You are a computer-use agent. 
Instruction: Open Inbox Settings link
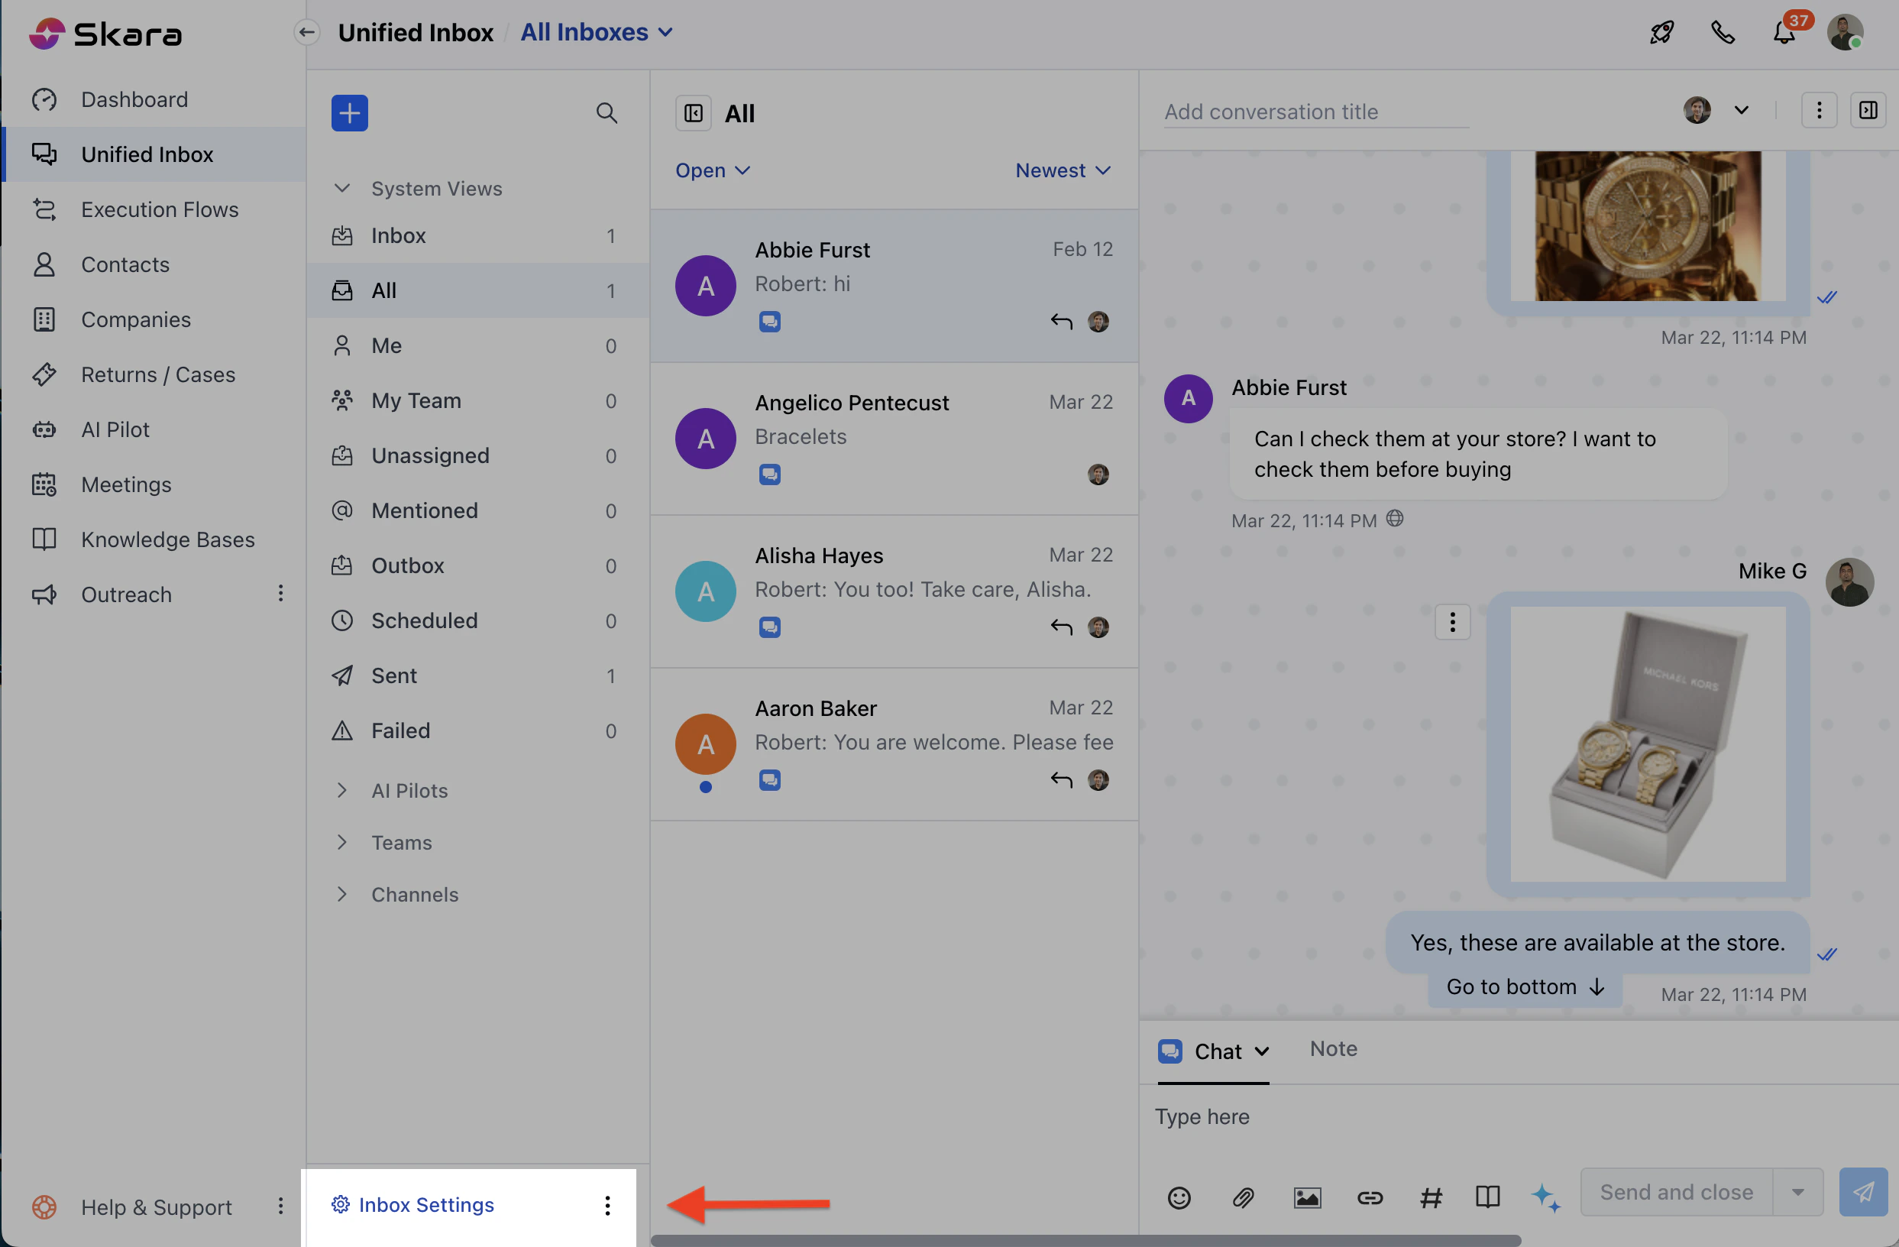[425, 1204]
